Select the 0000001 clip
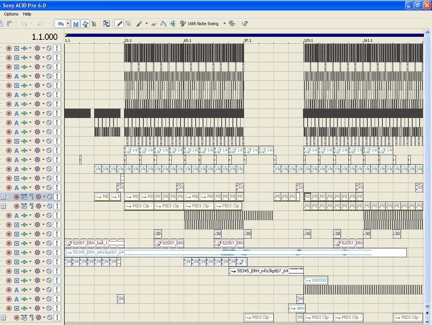The height and width of the screenshot is (325, 432). (x=316, y=280)
